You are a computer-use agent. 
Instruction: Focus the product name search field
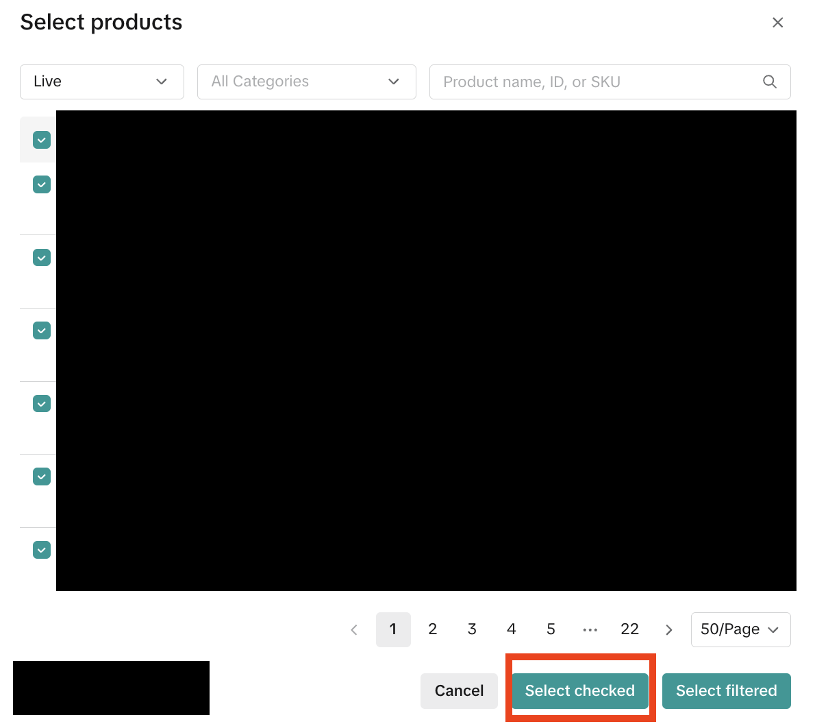click(596, 82)
